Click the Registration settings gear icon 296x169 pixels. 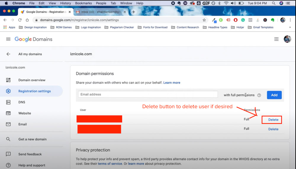pyautogui.click(x=8, y=91)
